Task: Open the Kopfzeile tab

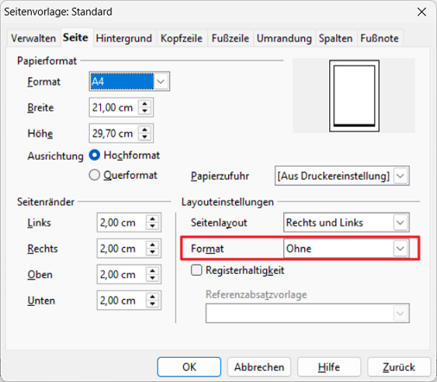Action: pyautogui.click(x=181, y=38)
